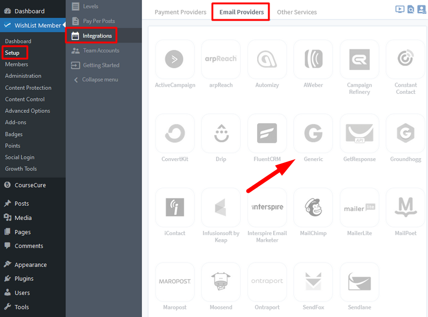Image resolution: width=428 pixels, height=317 pixels.
Task: Open WishList Member Dashboard submenu link
Action: tap(18, 41)
